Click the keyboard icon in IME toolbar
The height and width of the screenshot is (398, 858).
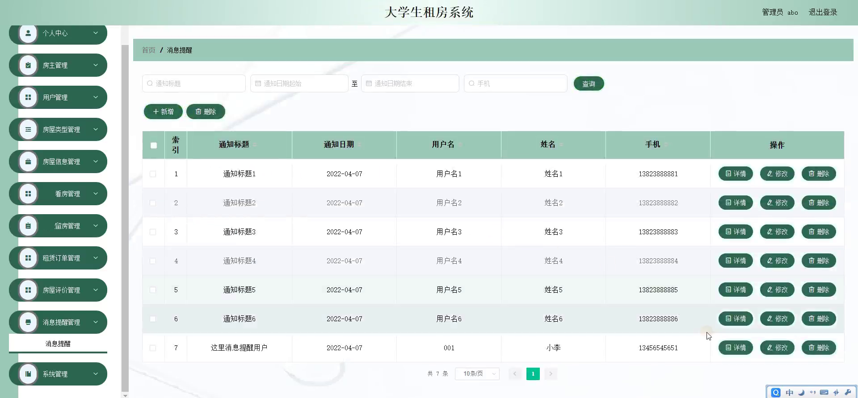click(x=824, y=393)
